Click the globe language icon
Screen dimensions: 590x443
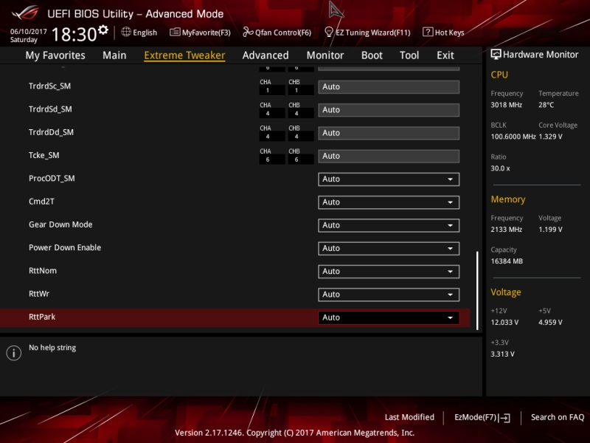coord(126,32)
